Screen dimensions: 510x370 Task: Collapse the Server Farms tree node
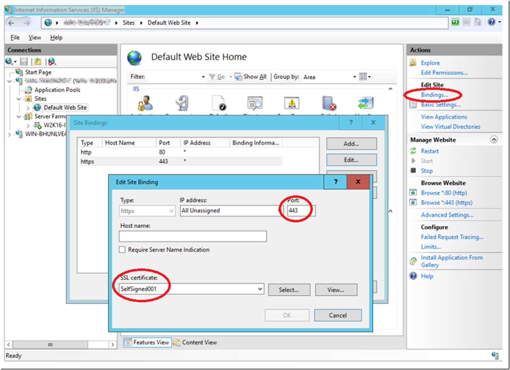(19, 117)
